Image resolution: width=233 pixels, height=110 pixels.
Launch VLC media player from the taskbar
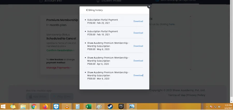pos(67,106)
